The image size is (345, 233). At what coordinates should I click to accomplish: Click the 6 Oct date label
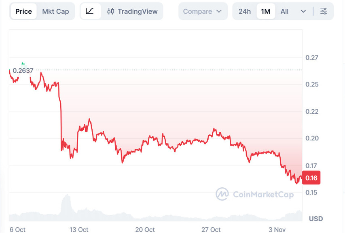click(x=17, y=229)
